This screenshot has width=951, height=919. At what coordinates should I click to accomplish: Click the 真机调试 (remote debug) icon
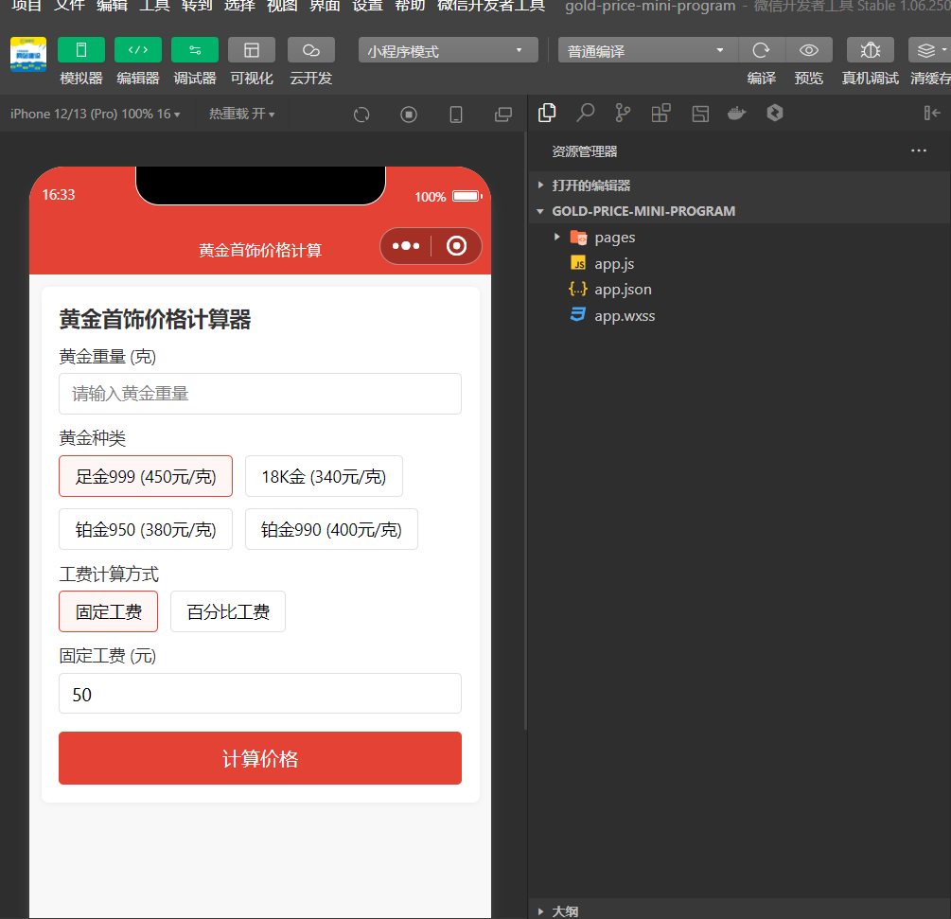[869, 49]
